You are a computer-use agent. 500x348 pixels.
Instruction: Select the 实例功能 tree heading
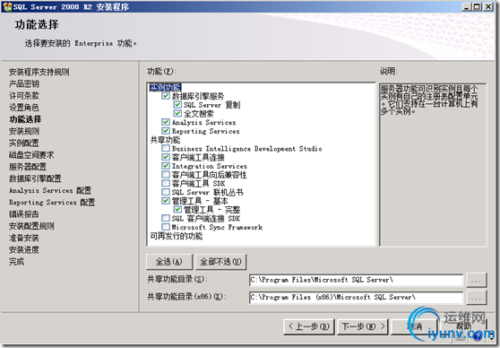coord(165,87)
